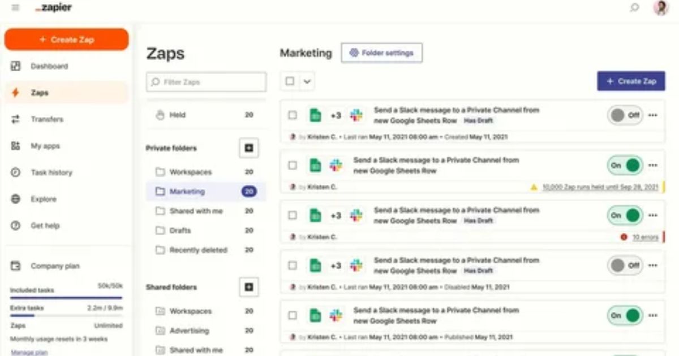Select Workspaces under Private folders
The image size is (679, 356).
click(x=206, y=172)
